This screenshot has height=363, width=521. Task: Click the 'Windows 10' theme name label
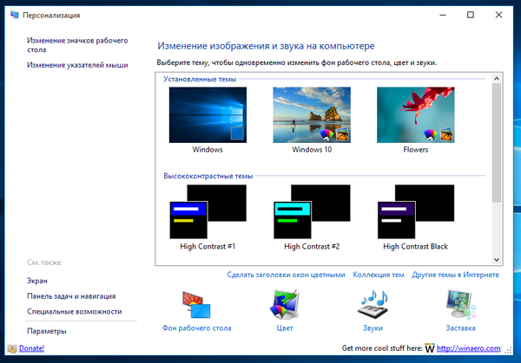coord(312,150)
